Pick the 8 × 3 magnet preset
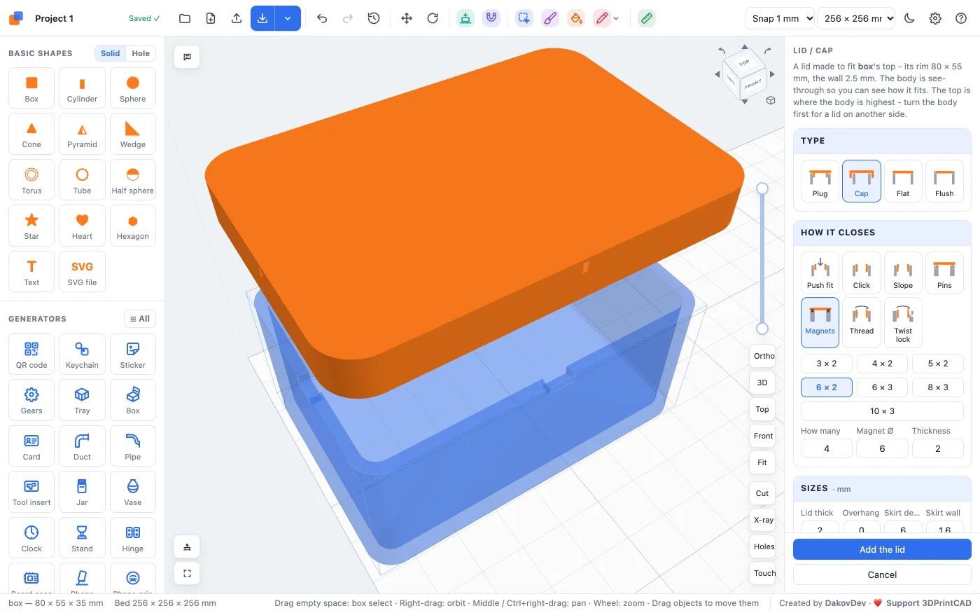980x613 pixels. click(x=938, y=387)
